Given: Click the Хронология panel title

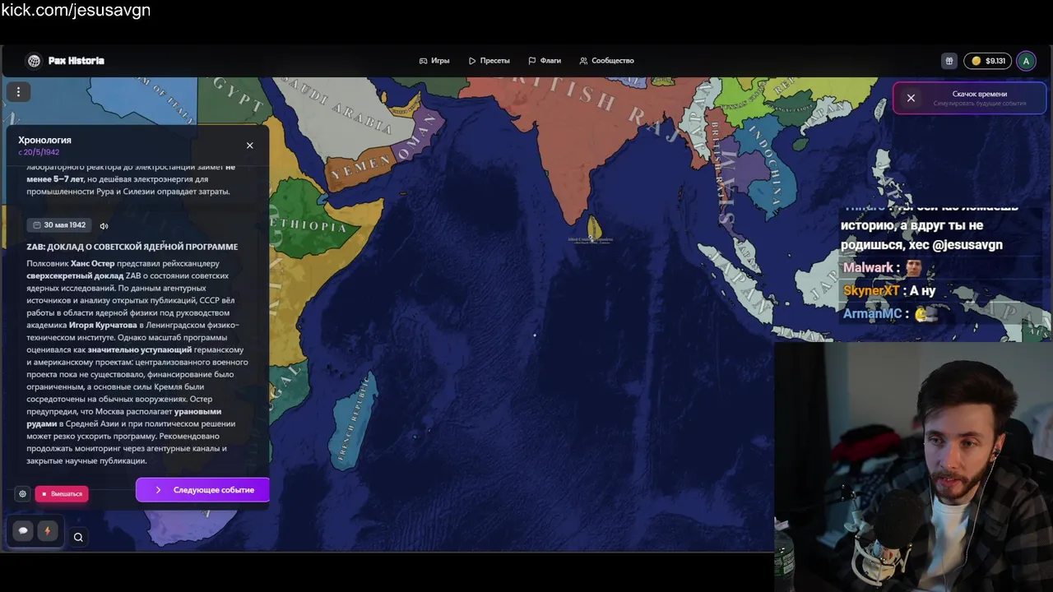Looking at the screenshot, I should (44, 140).
